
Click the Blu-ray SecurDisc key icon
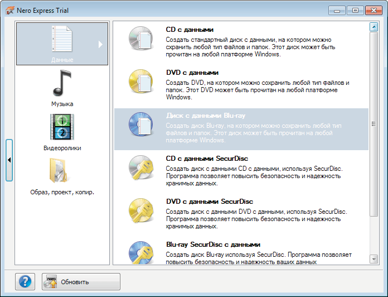click(141, 252)
